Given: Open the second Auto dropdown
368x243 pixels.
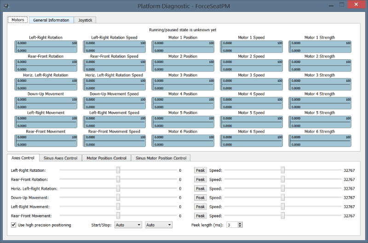Looking at the screenshot, I should (159, 225).
